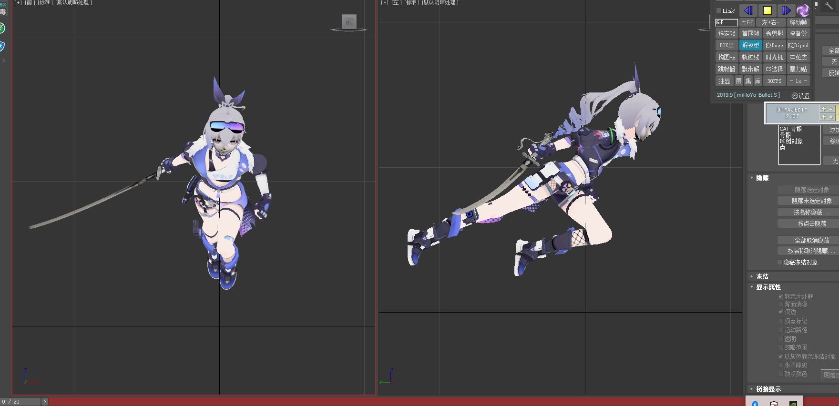Click the DTrajEdit bottom plus icon
The width and height of the screenshot is (839, 406).
tap(823, 117)
